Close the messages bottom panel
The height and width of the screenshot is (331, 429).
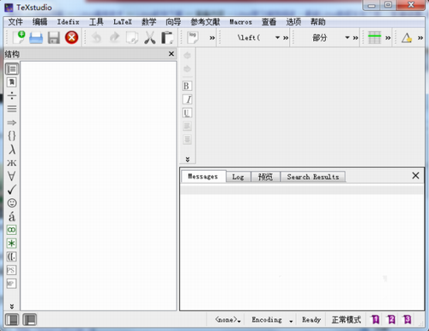tap(415, 176)
